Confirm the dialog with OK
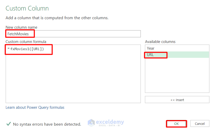This screenshot has width=212, height=131. [177, 124]
